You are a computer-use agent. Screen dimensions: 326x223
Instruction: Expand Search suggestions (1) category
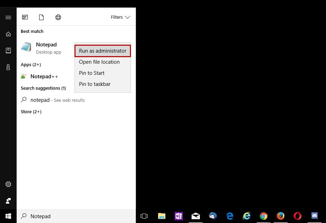[43, 88]
